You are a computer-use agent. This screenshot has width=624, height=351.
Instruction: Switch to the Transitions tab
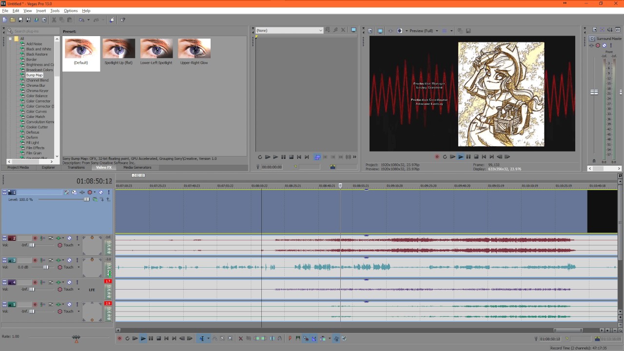click(76, 167)
